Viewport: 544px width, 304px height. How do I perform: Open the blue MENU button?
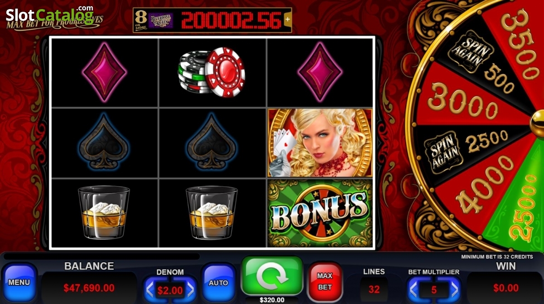[x=19, y=283]
